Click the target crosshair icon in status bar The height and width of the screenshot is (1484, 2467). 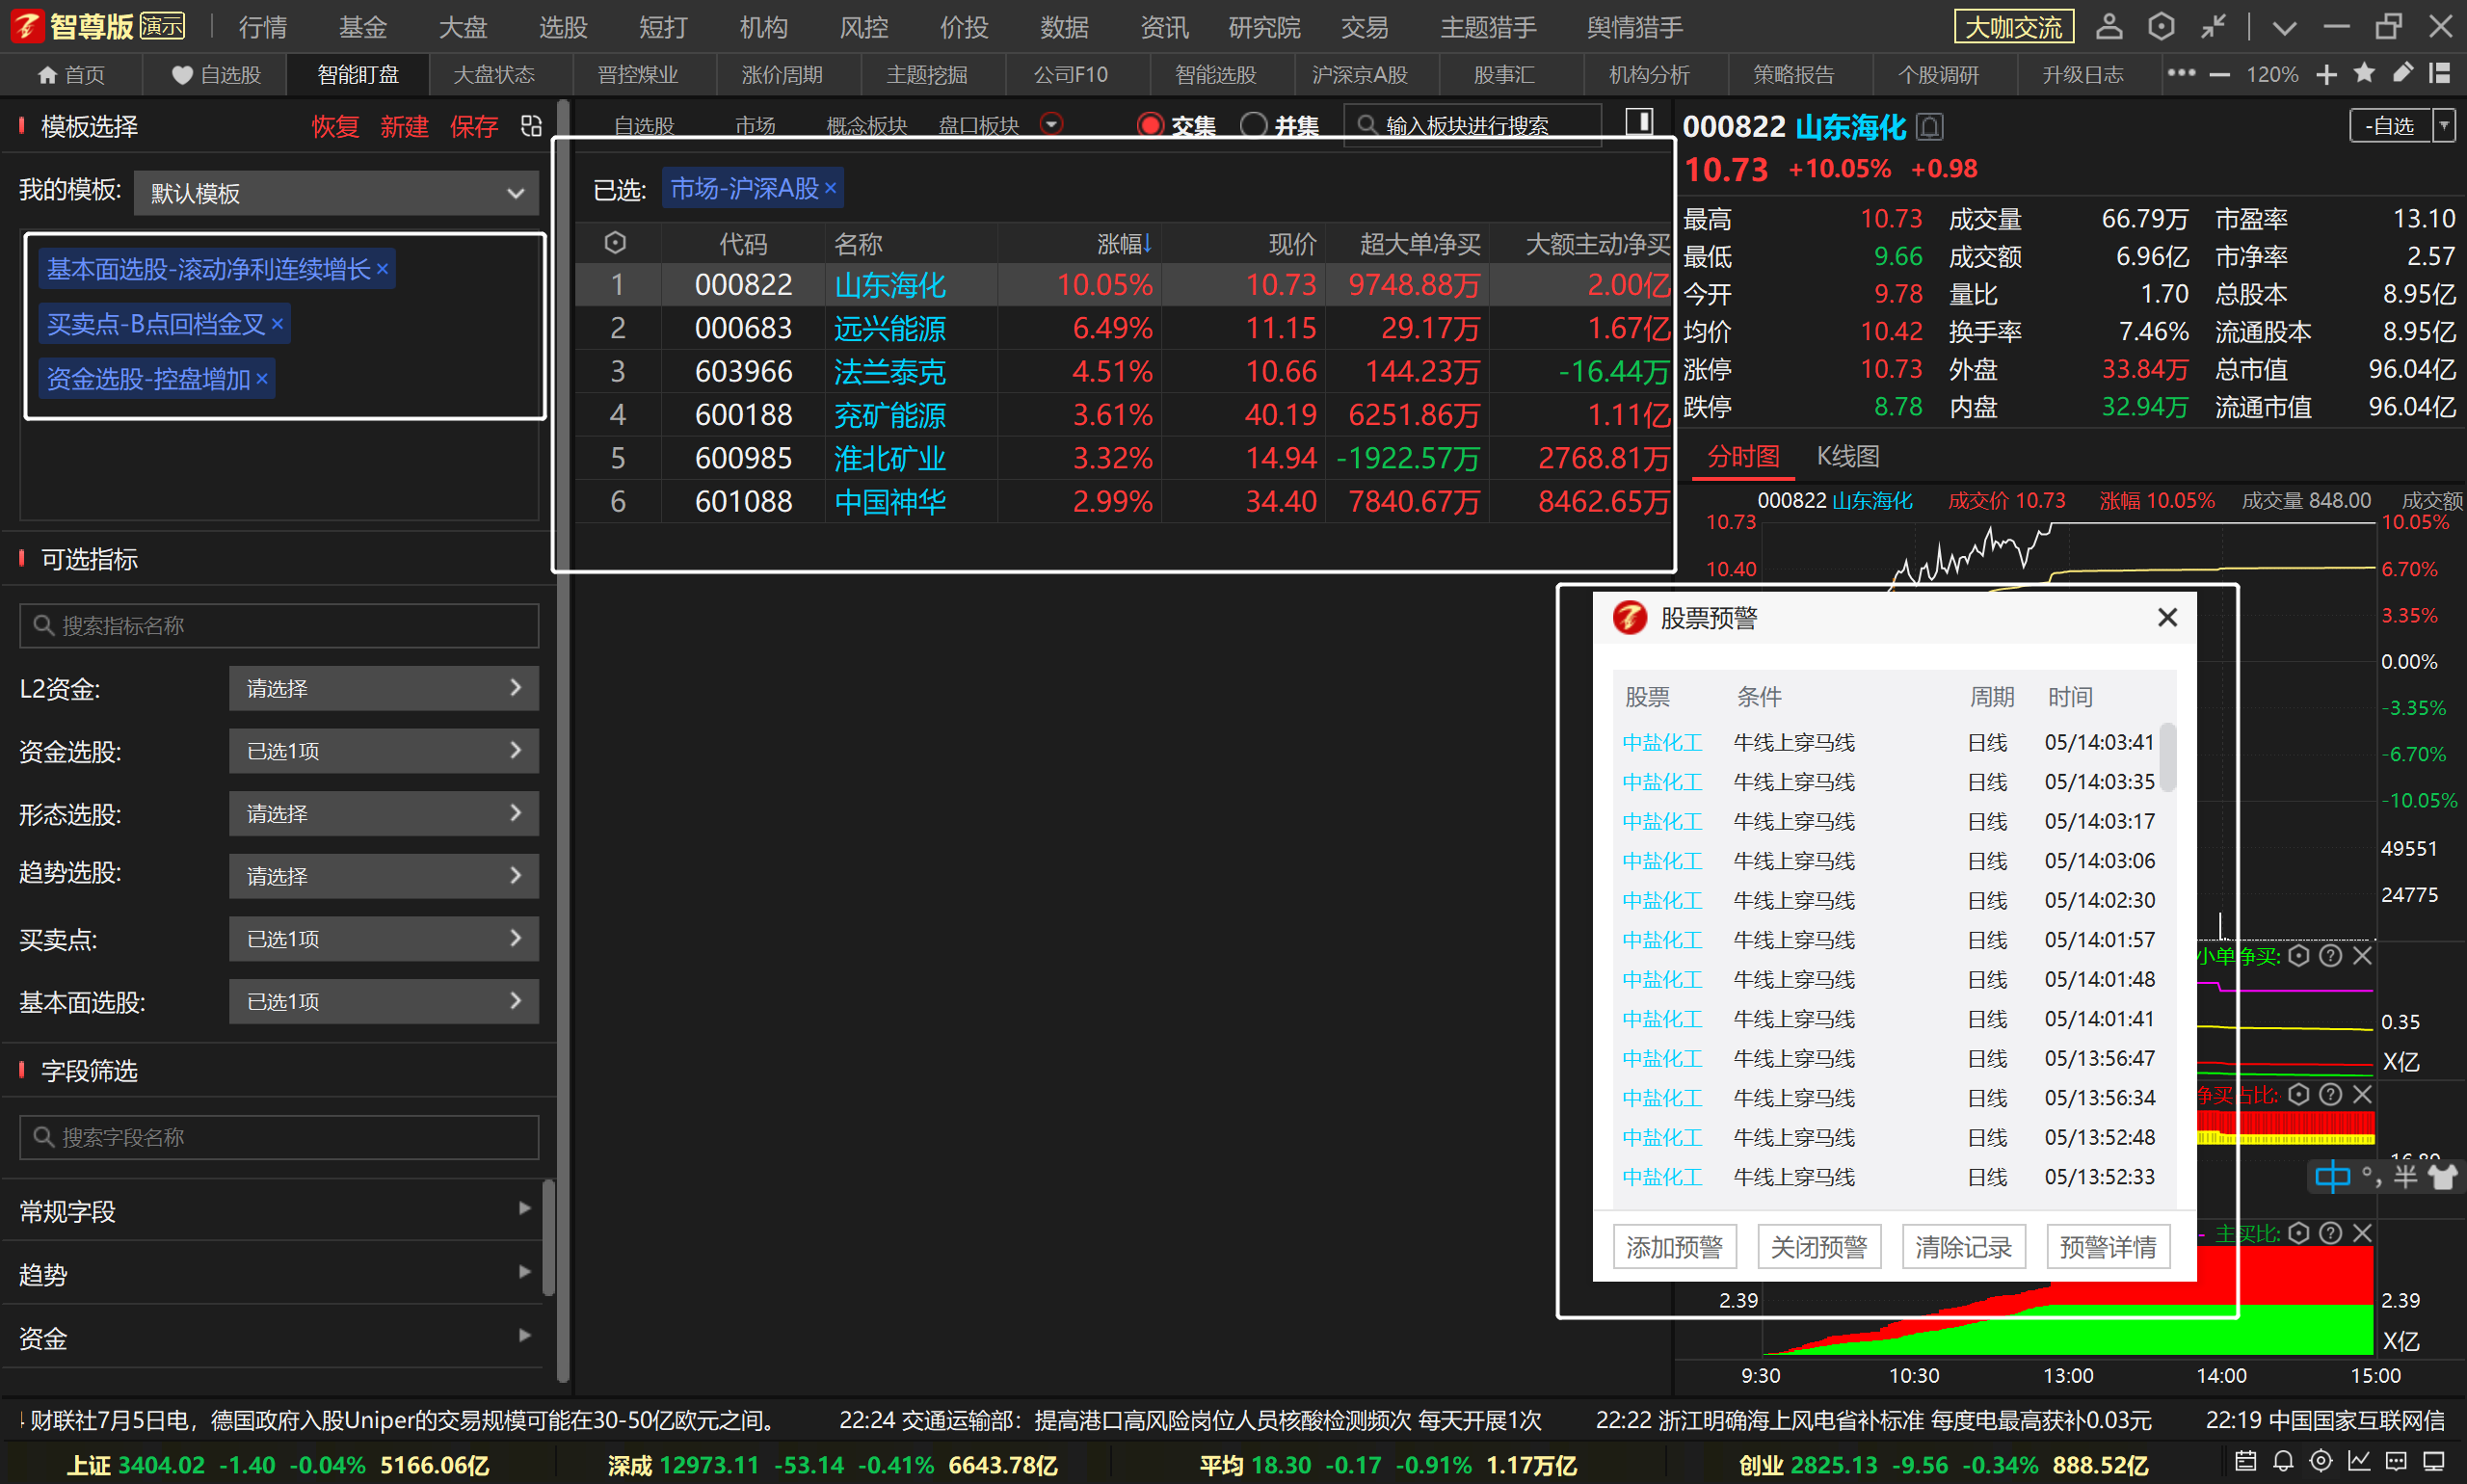coord(2321,1461)
